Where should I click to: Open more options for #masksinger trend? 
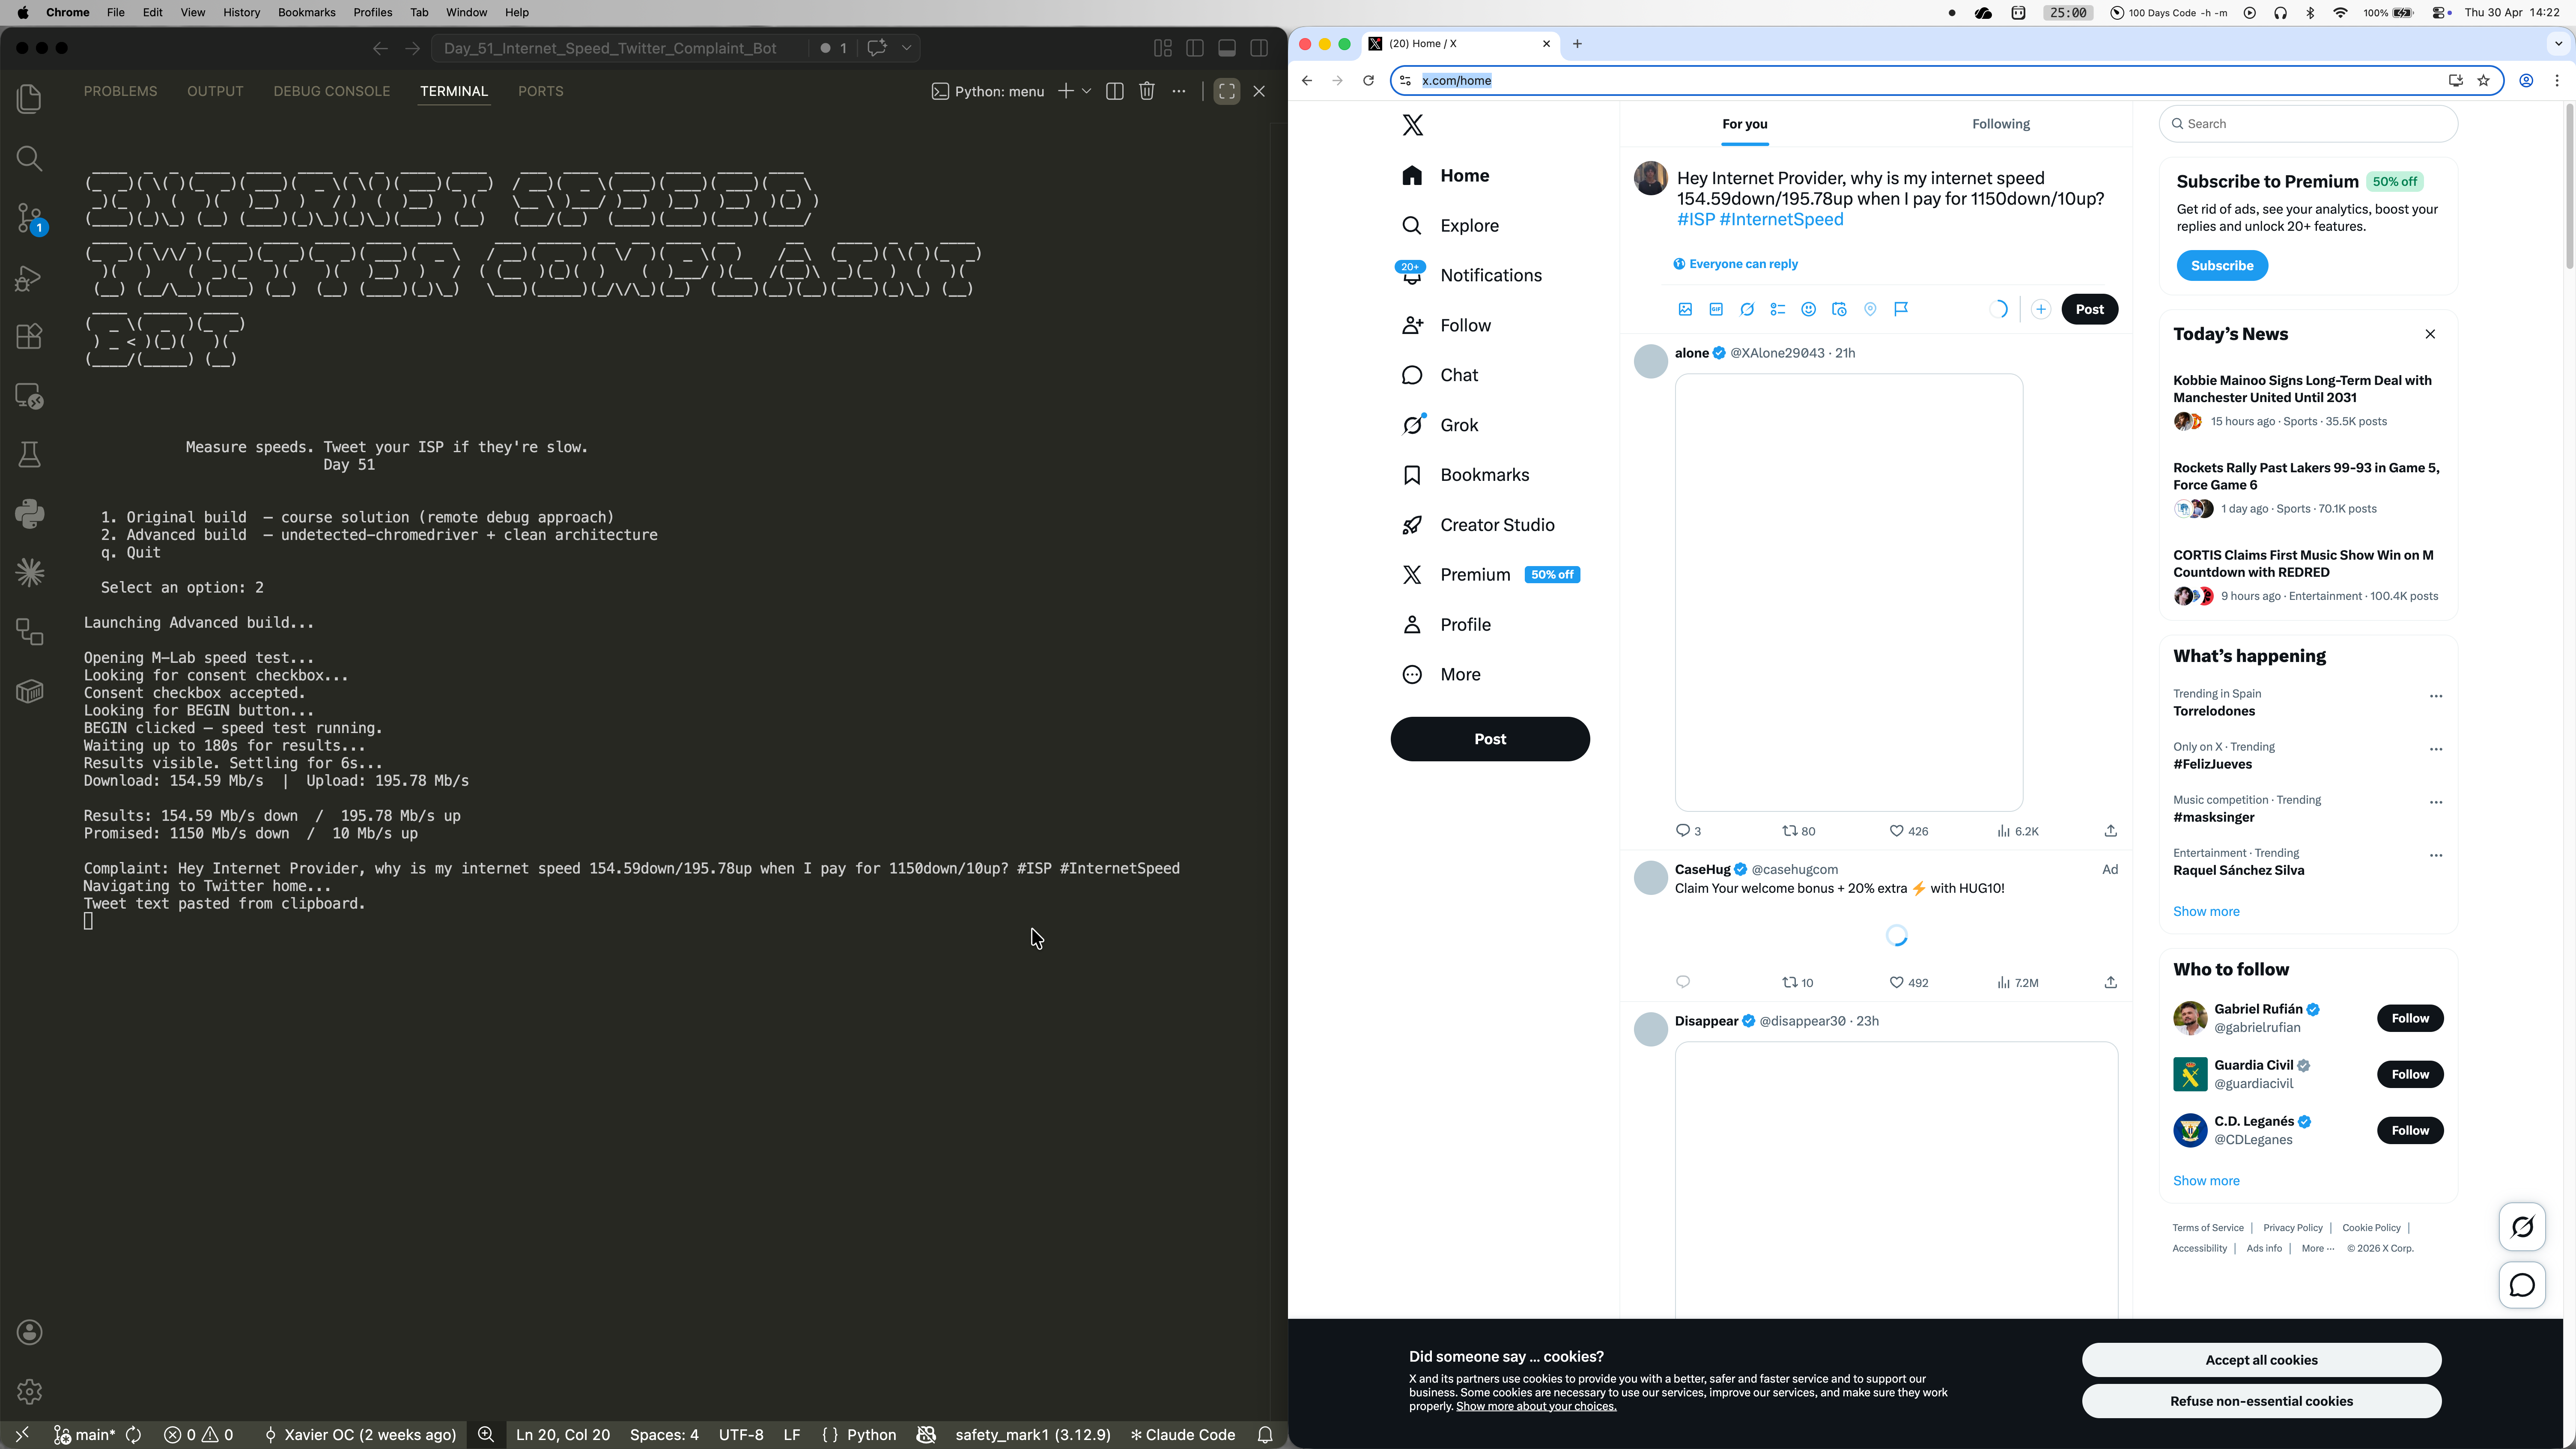2436,802
